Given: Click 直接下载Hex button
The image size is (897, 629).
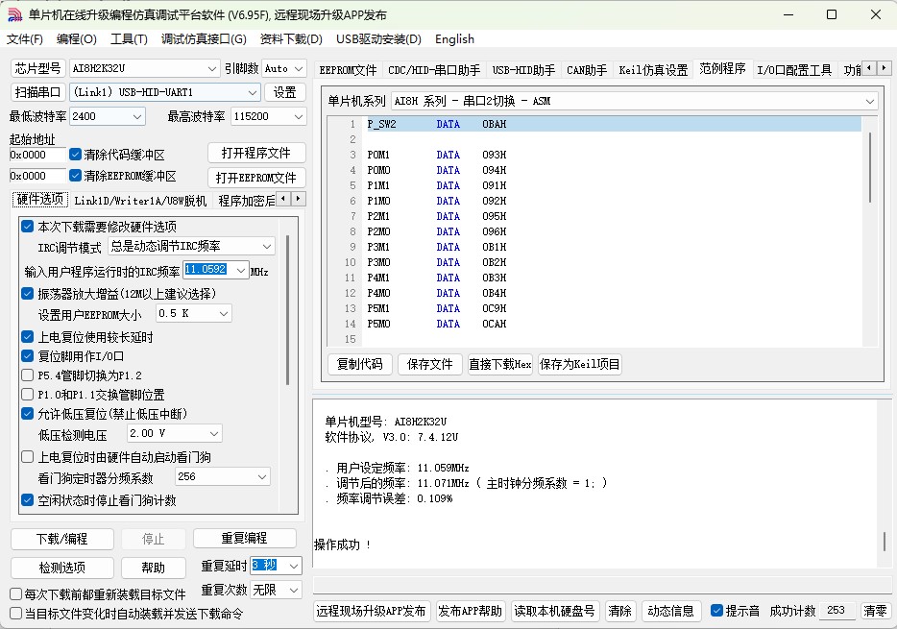Looking at the screenshot, I should (500, 364).
